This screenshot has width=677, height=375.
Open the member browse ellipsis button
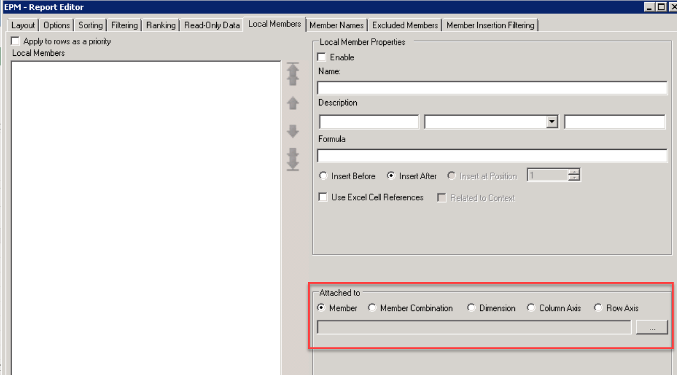pyautogui.click(x=652, y=327)
